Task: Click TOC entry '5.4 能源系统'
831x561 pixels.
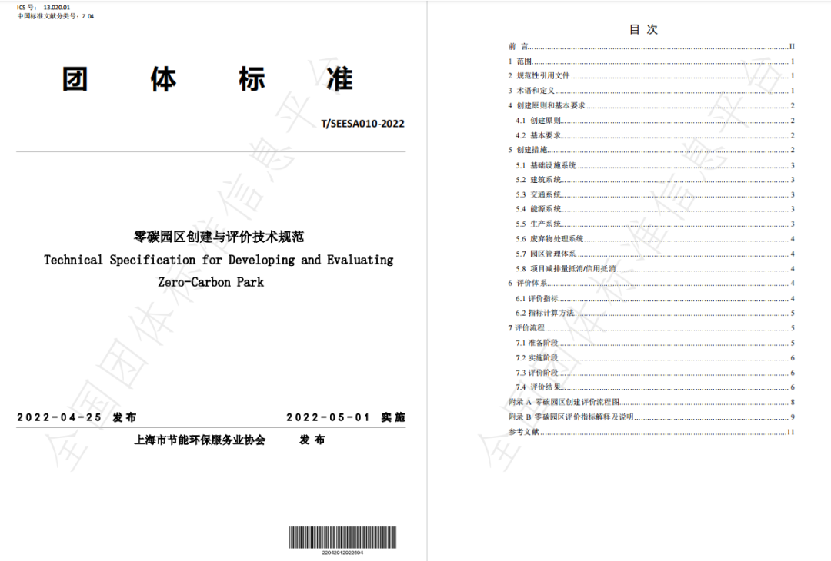Action: coord(655,209)
